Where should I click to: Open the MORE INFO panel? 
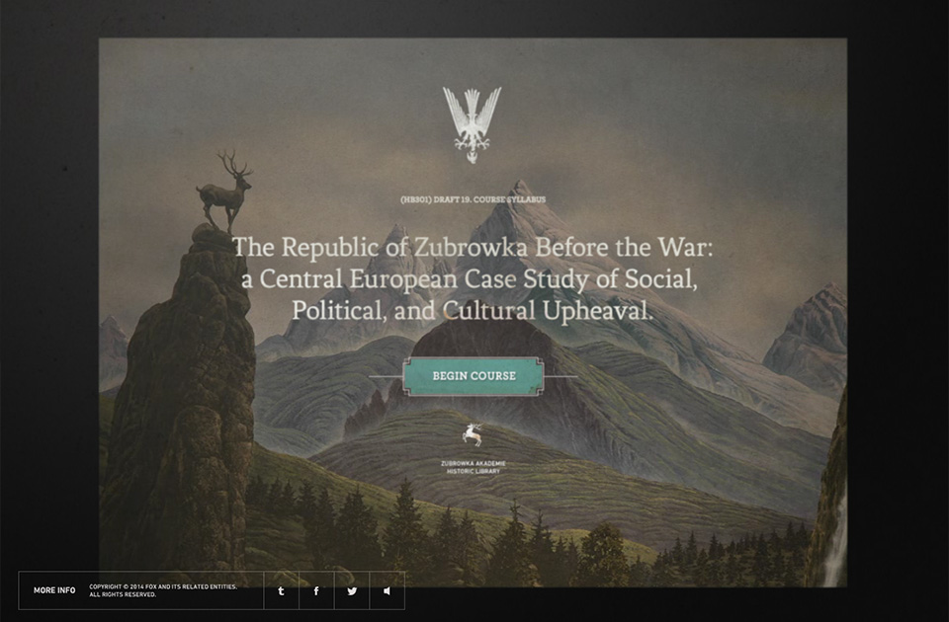(x=54, y=590)
